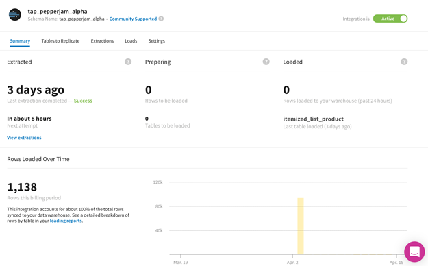Click the tall yellow Apr. 2 chart bar
The width and height of the screenshot is (428, 266).
click(x=300, y=226)
